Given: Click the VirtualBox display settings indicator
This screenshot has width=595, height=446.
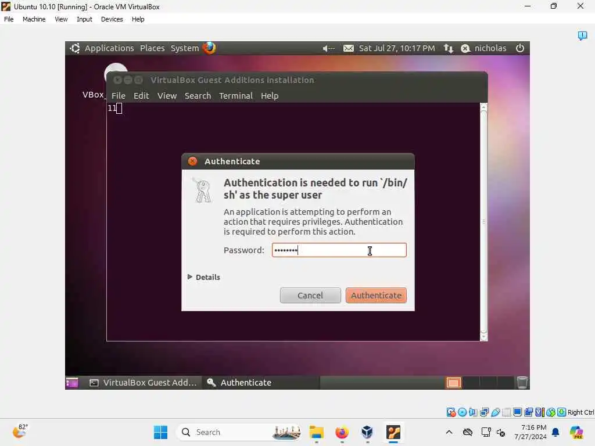Looking at the screenshot, I should coord(517,412).
